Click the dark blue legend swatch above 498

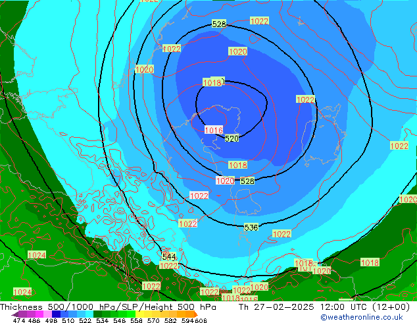(56, 314)
